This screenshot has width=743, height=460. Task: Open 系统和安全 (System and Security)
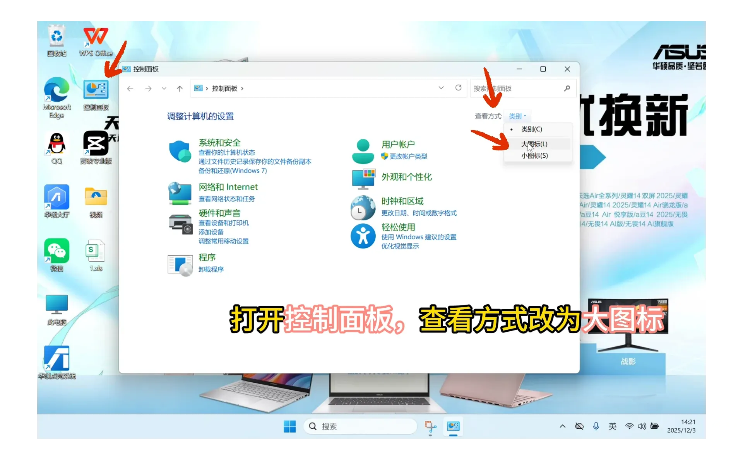click(x=219, y=142)
